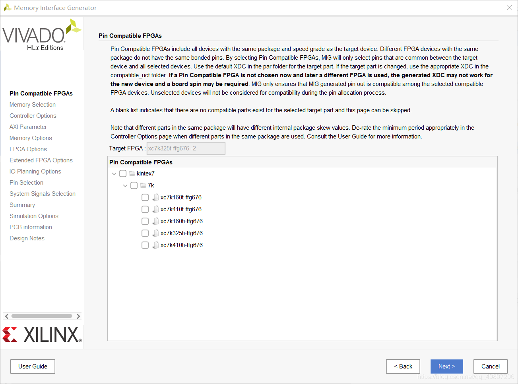
Task: Jump to the FPGA Options step
Action: click(x=28, y=149)
